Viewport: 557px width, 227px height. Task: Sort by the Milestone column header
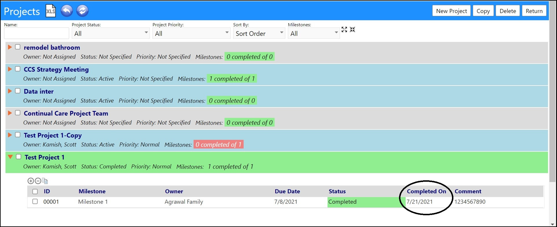click(92, 191)
